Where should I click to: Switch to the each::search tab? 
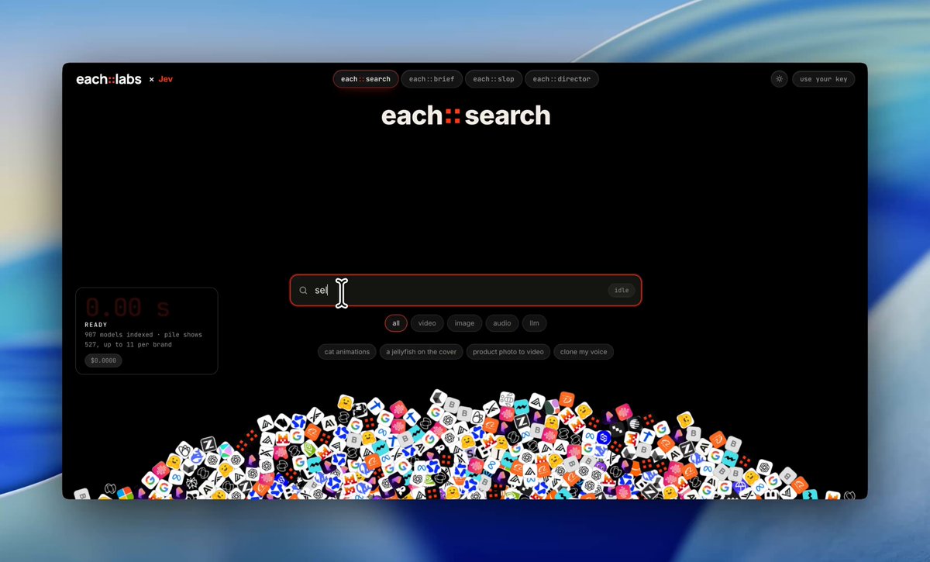366,79
